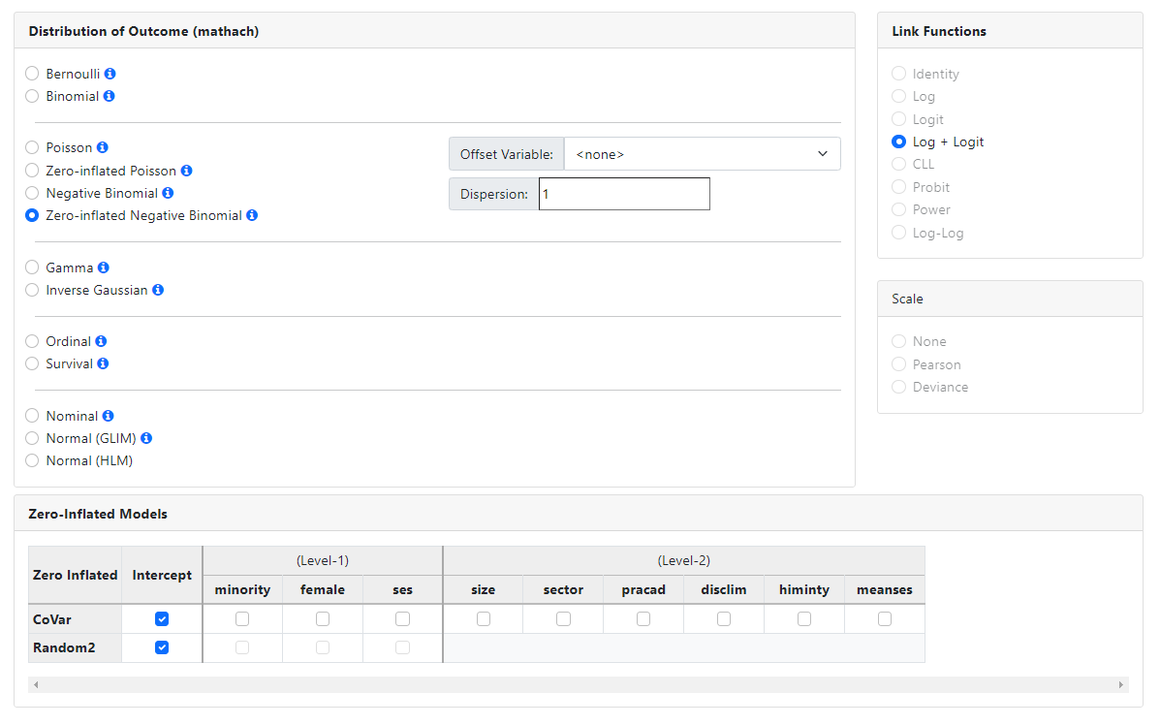The image size is (1160, 725).
Task: Choose the Ordinal outcome distribution
Action: (32, 341)
